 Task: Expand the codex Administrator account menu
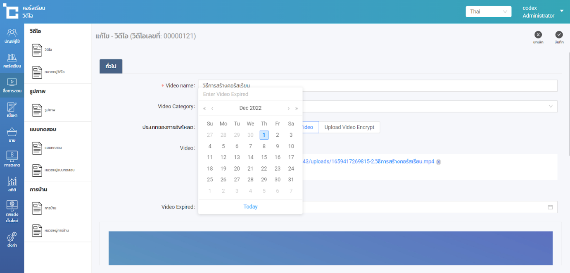[561, 11]
